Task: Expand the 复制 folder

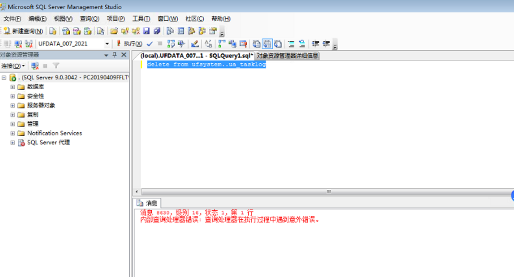Action: click(x=13, y=115)
